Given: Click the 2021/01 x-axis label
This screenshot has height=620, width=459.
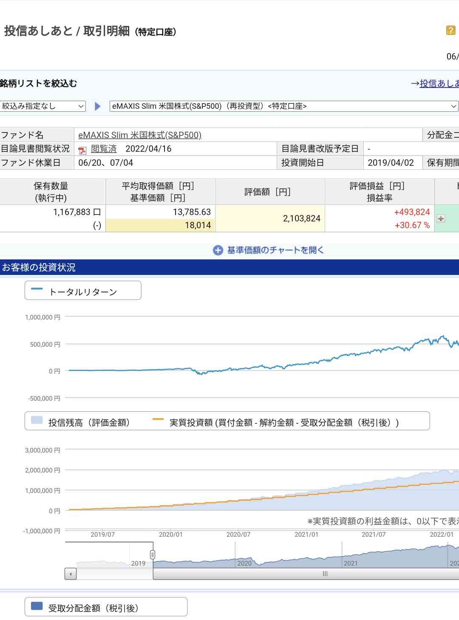Looking at the screenshot, I should tap(306, 535).
